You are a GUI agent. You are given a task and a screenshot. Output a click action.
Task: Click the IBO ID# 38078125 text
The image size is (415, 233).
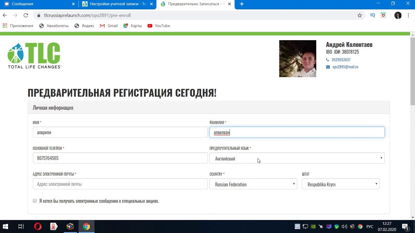point(342,52)
